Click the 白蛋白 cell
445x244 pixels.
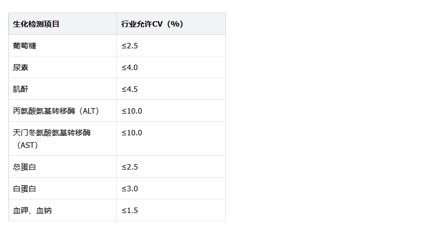tap(63, 189)
